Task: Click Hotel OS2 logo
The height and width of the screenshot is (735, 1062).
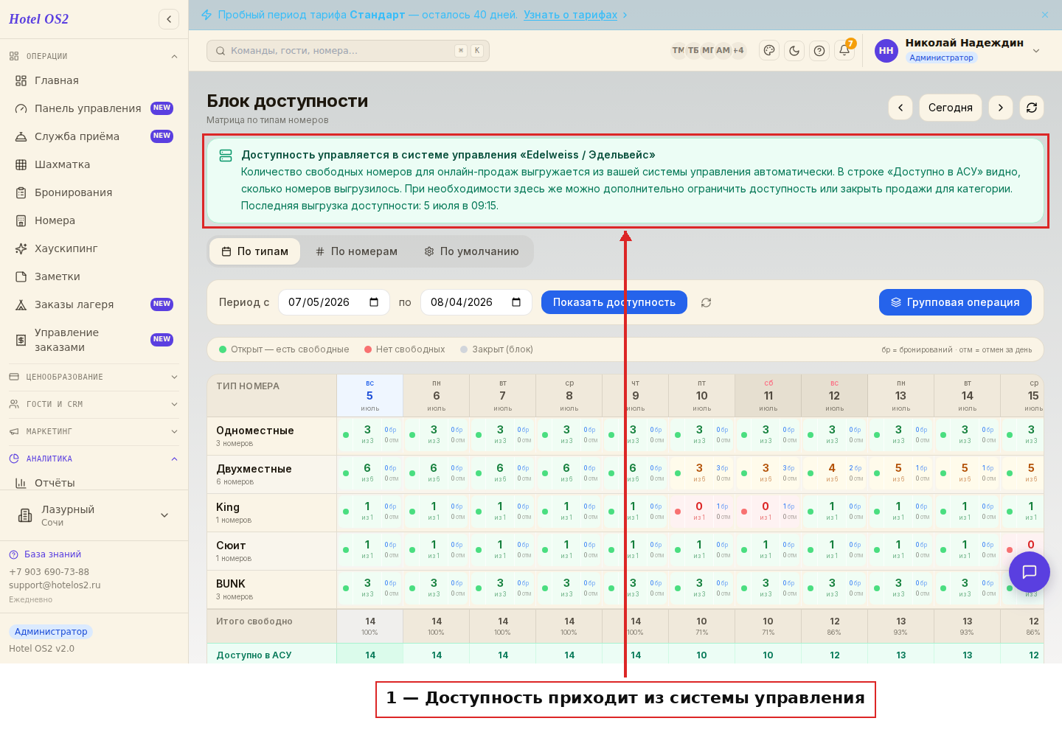Action: click(x=38, y=19)
